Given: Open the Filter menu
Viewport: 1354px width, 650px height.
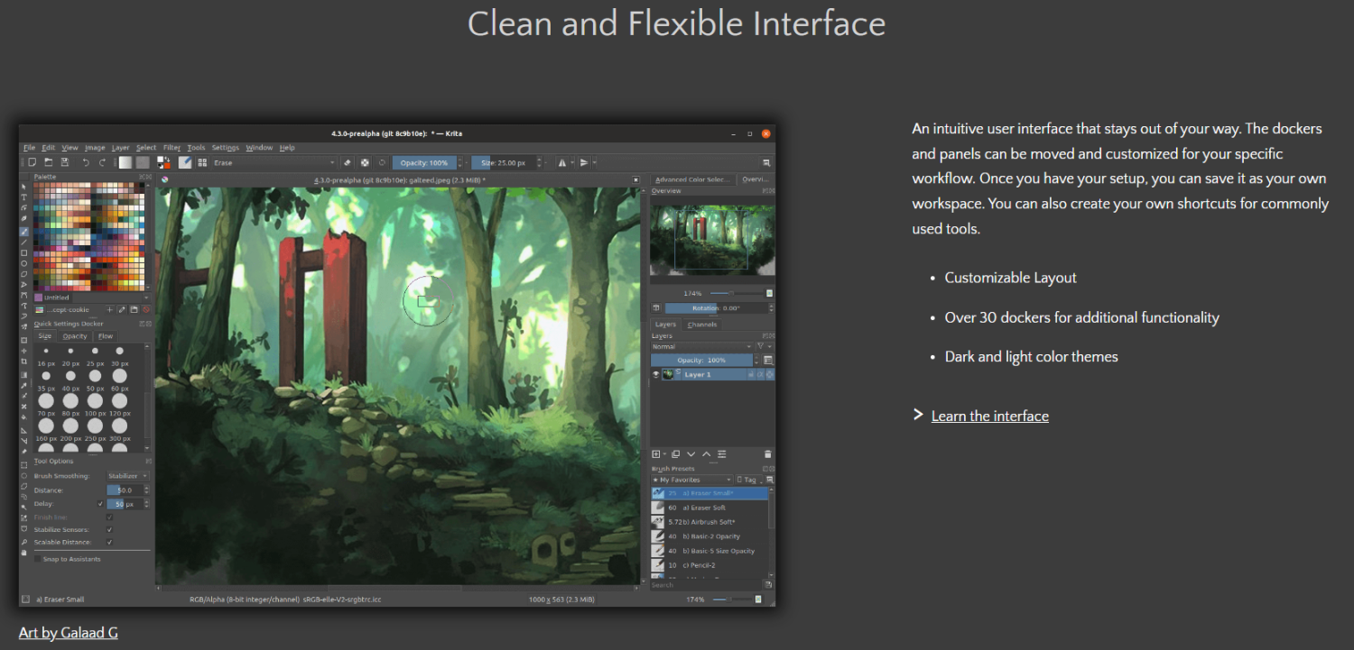Looking at the screenshot, I should pyautogui.click(x=172, y=147).
